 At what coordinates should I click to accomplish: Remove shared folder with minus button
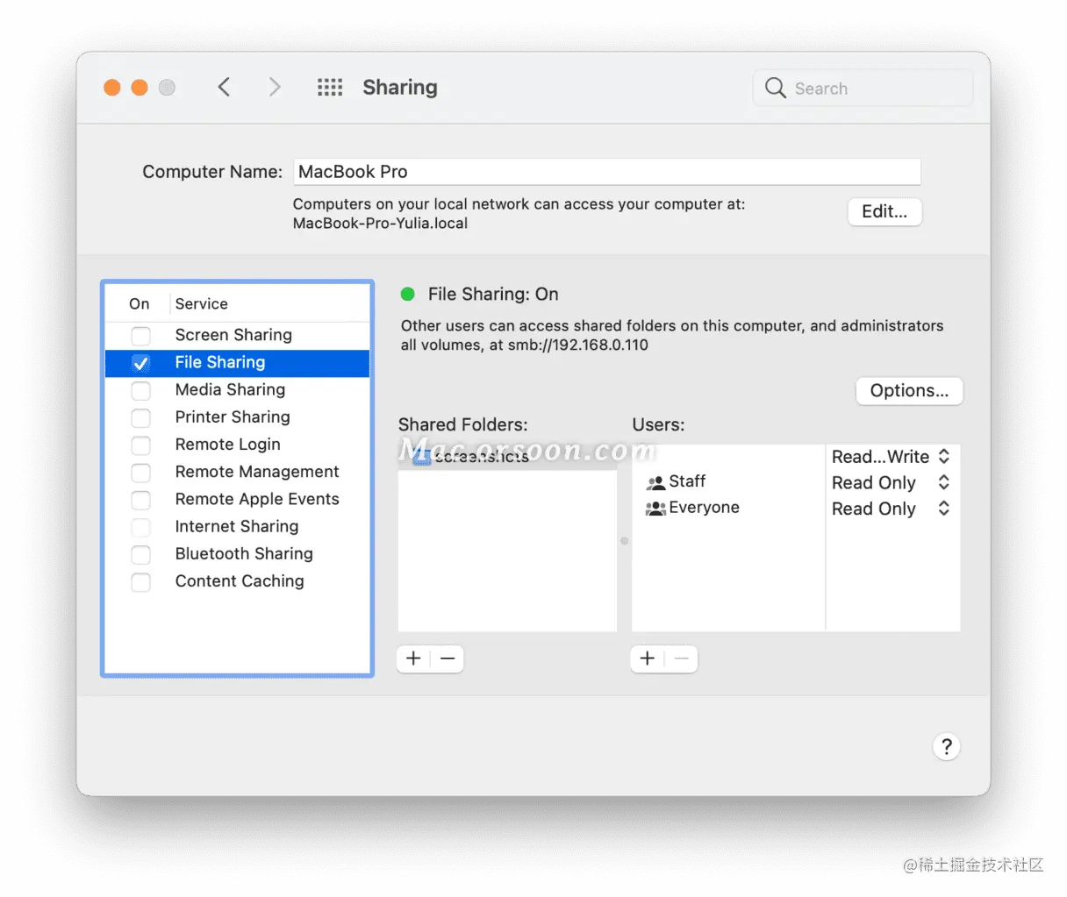448,659
